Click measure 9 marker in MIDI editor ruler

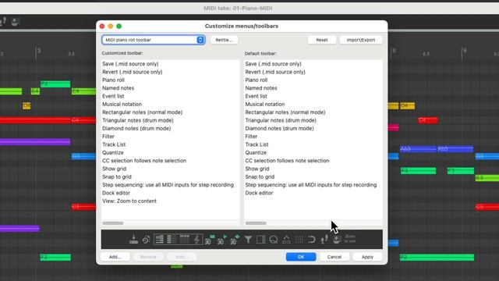tap(465, 51)
